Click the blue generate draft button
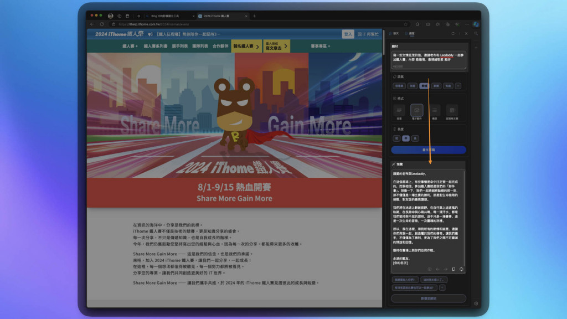 (429, 150)
